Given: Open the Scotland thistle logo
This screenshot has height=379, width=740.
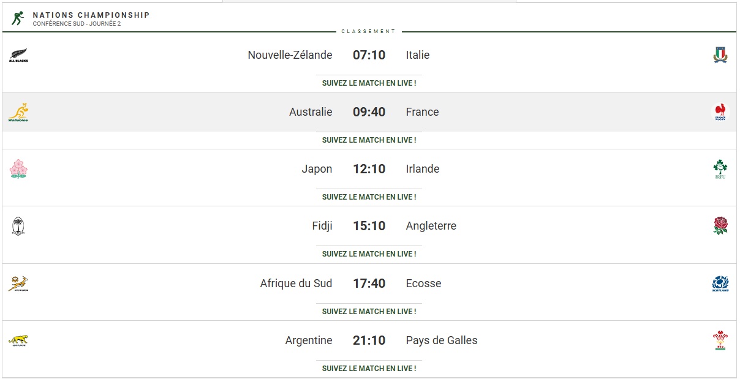Looking at the screenshot, I should [720, 283].
